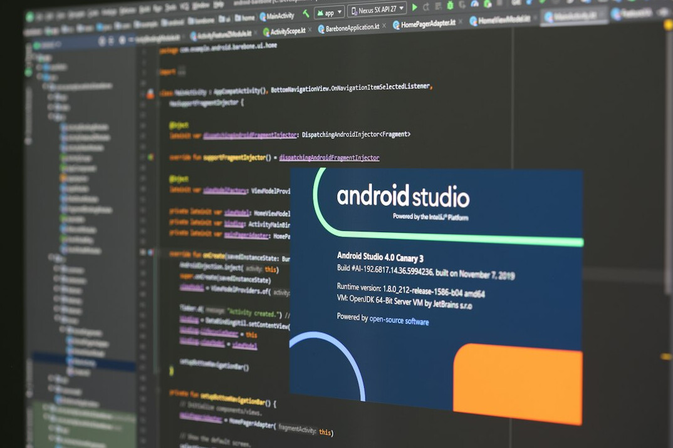Click the Profile app gauge icon

[x=475, y=4]
